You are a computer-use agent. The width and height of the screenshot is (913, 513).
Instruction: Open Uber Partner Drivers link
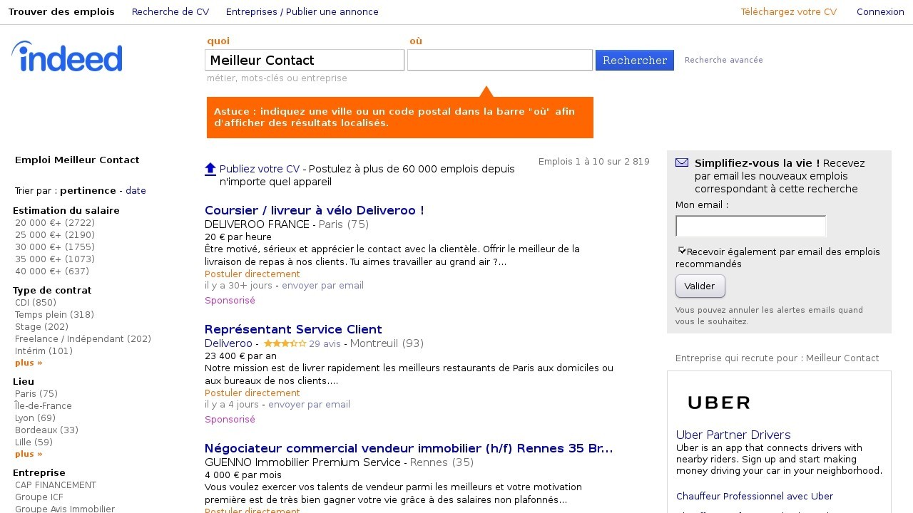coord(733,435)
